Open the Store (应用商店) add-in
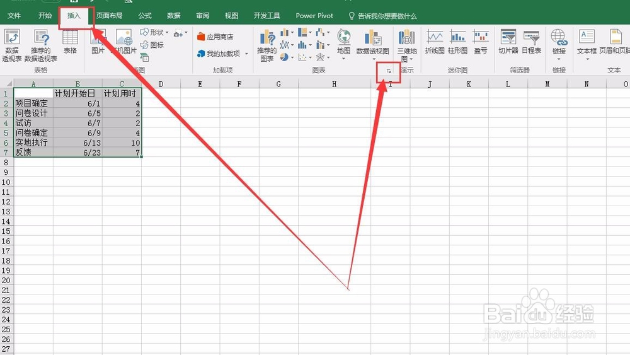Screen dimensions: 630x355 215,37
